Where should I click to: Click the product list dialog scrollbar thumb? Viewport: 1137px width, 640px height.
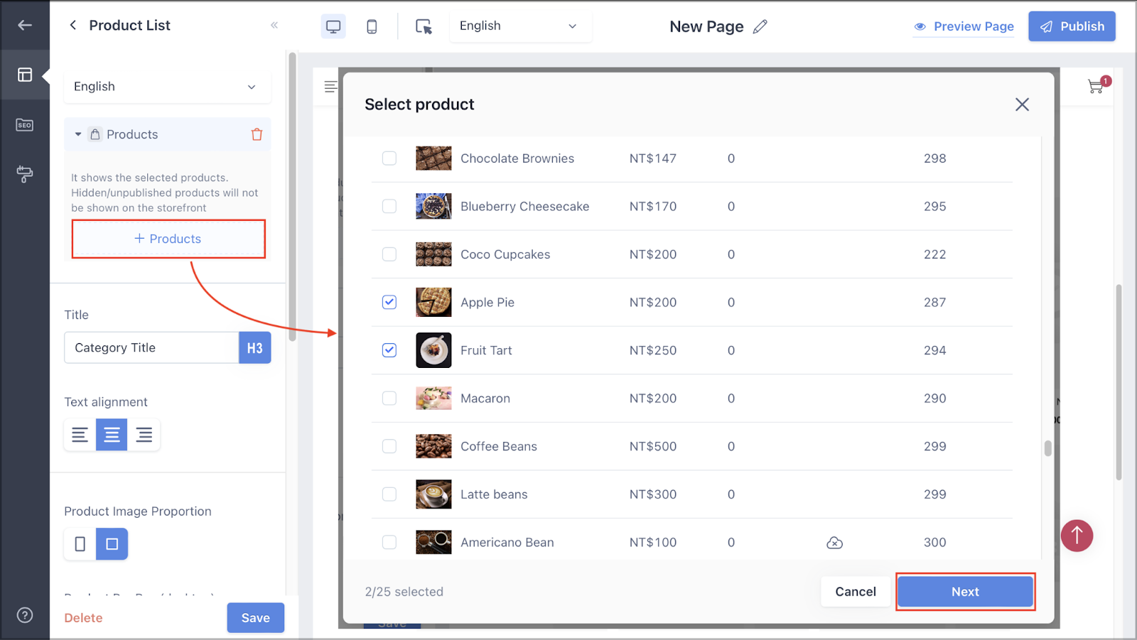tap(1047, 448)
